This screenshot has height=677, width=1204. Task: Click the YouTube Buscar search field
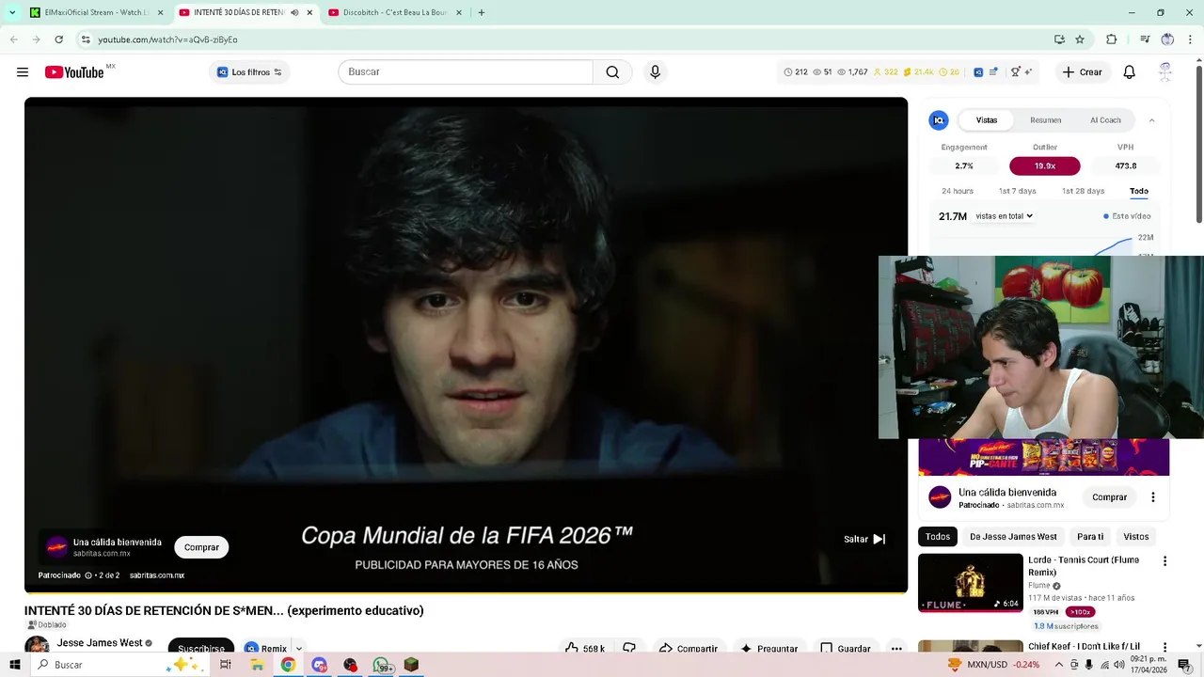tap(466, 72)
